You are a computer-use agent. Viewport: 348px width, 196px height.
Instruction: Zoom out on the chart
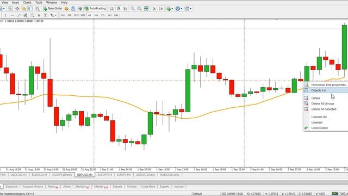click(139, 9)
